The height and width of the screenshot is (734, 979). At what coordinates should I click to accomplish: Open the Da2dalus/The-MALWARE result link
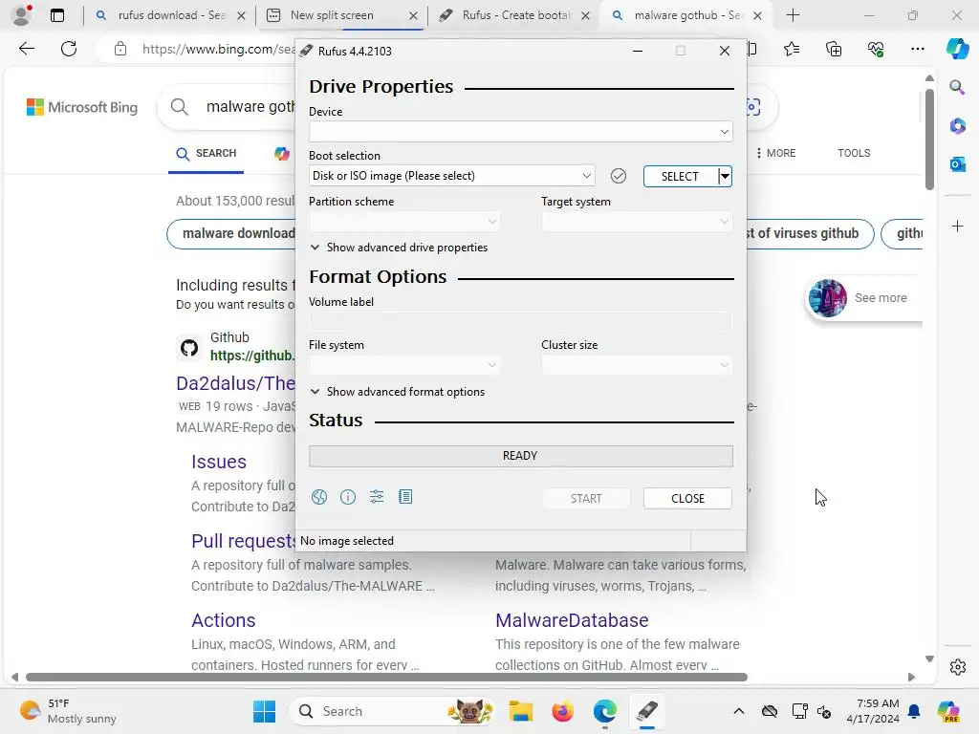(x=235, y=383)
